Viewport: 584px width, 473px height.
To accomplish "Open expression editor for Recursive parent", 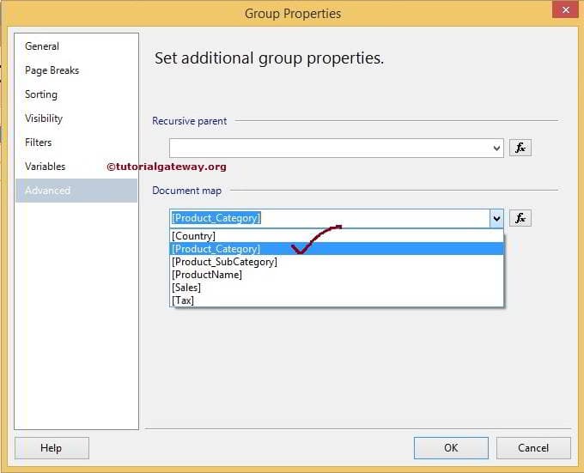I will pos(520,148).
